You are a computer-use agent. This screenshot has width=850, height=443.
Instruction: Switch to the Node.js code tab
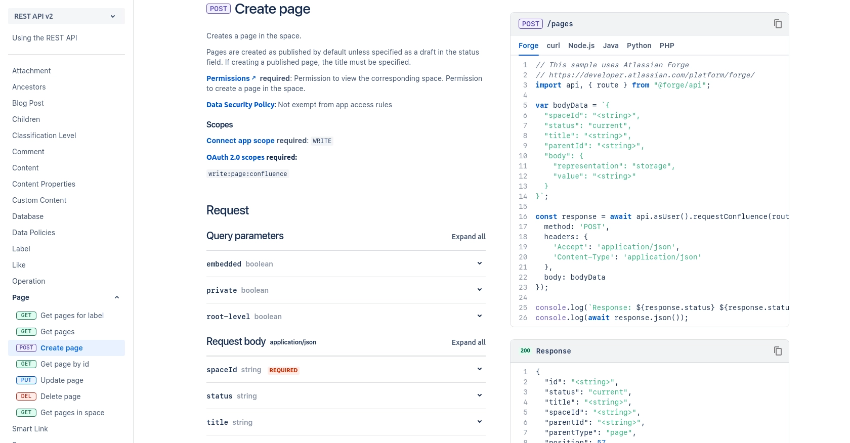click(x=581, y=46)
